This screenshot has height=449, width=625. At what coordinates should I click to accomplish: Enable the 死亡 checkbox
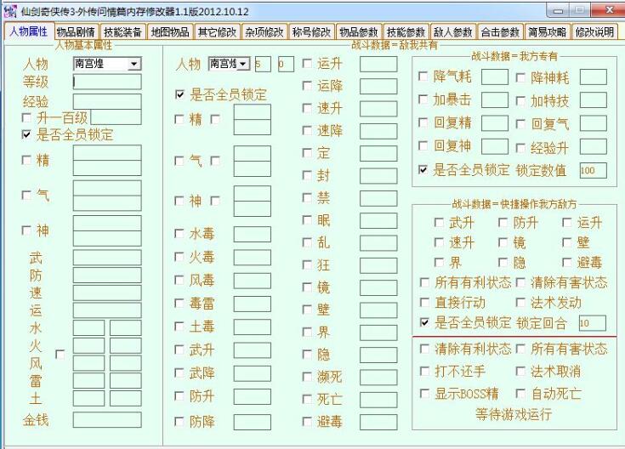coord(307,399)
